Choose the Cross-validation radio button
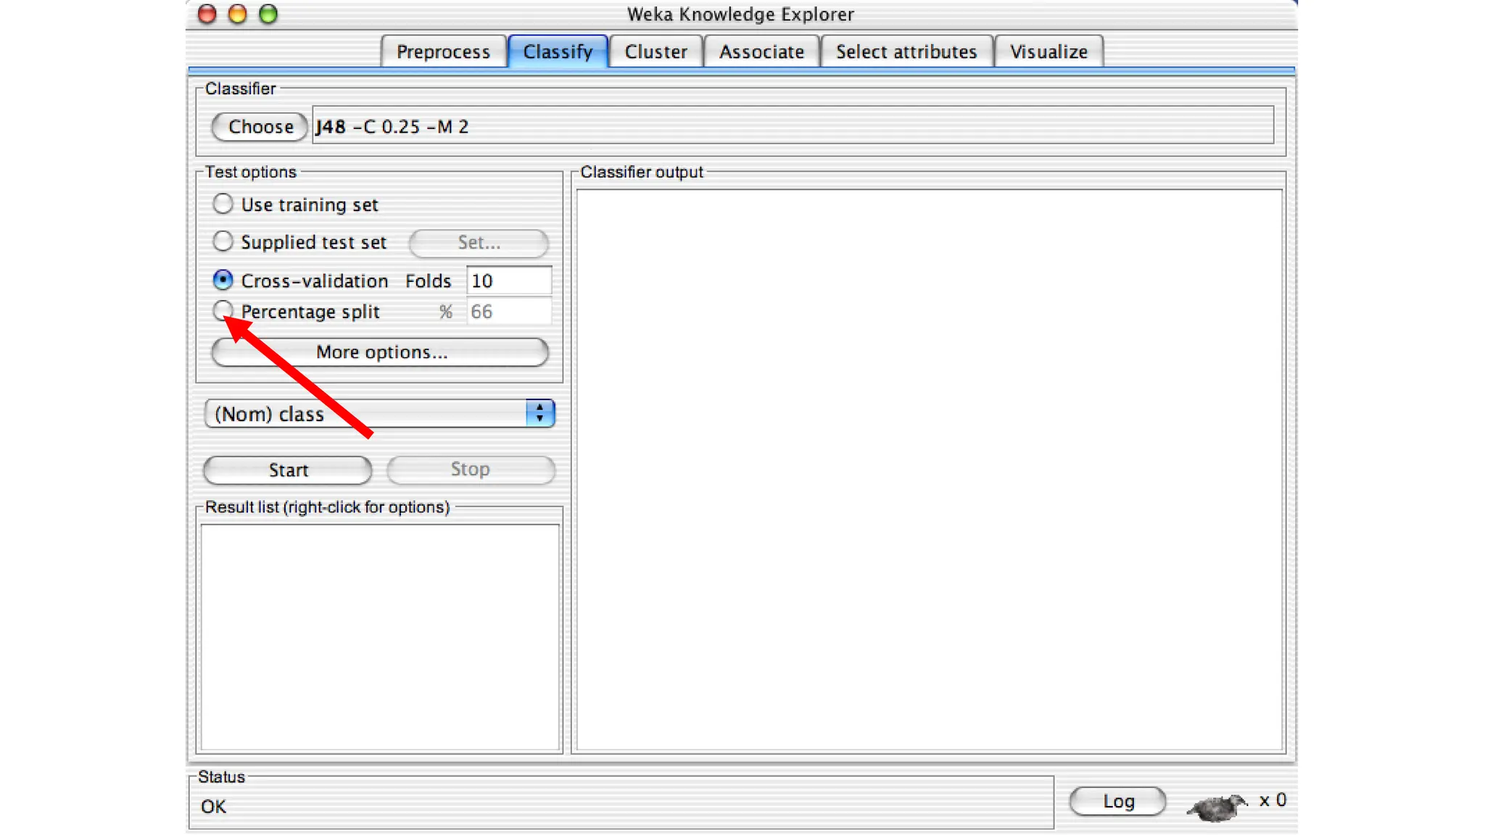1485x835 pixels. coord(223,280)
